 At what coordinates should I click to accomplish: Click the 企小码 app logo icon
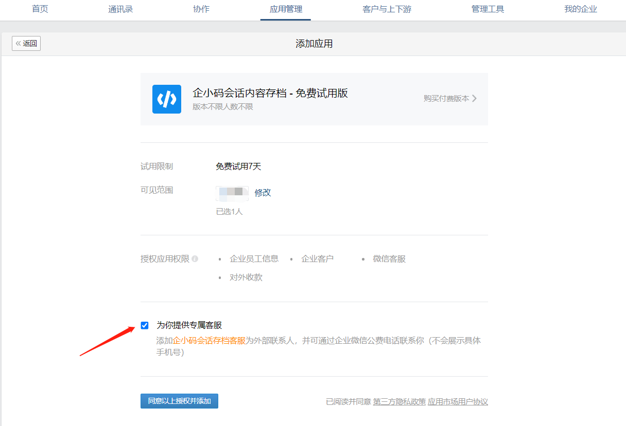(x=167, y=99)
